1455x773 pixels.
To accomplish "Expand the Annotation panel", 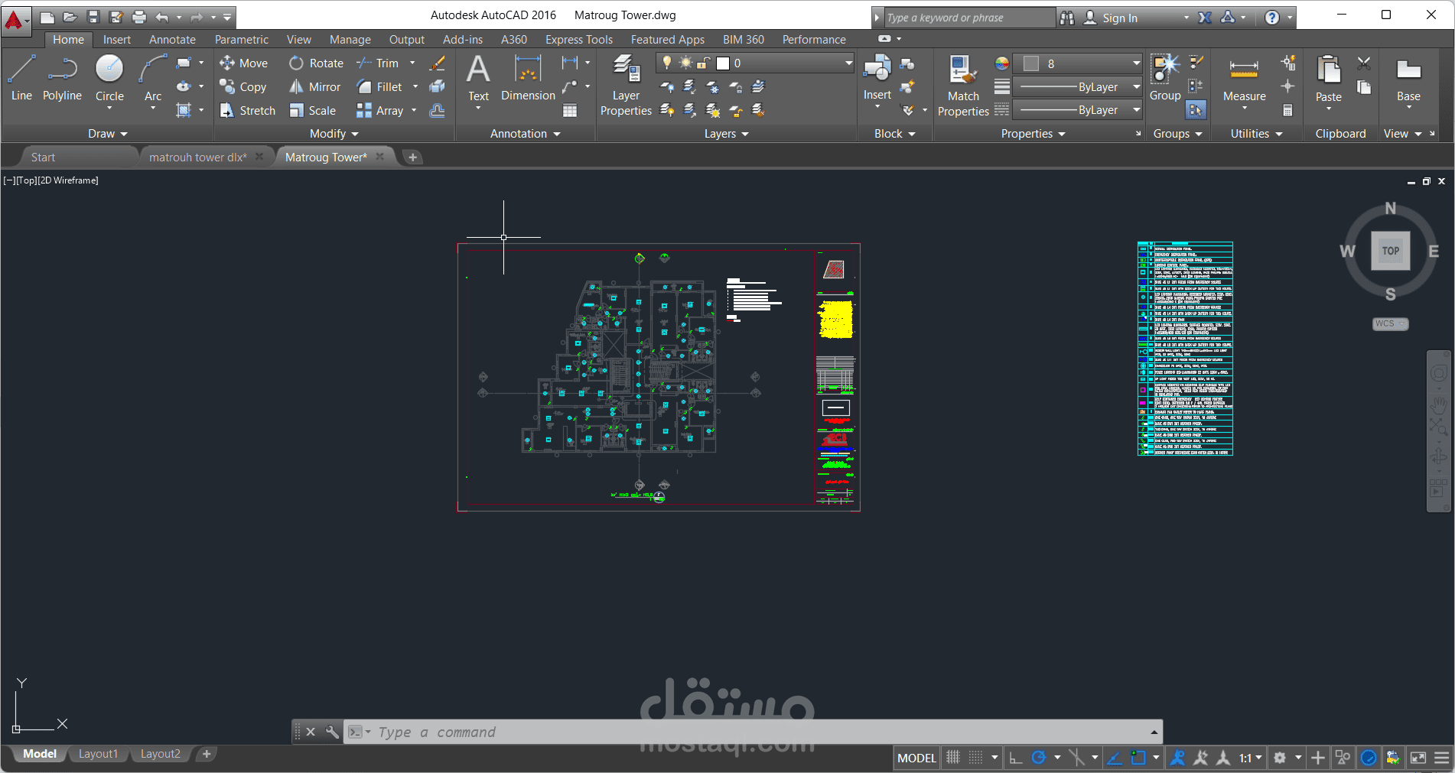I will 526,134.
